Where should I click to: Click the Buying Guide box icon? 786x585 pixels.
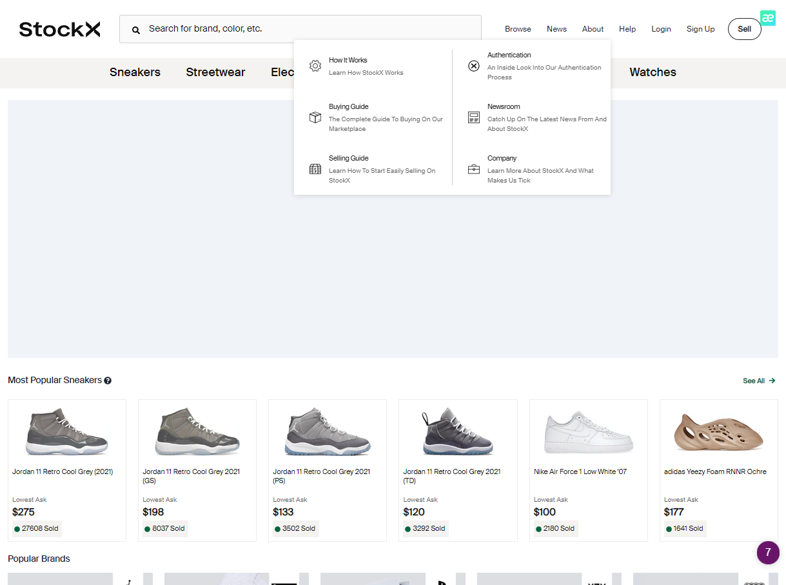pyautogui.click(x=315, y=117)
